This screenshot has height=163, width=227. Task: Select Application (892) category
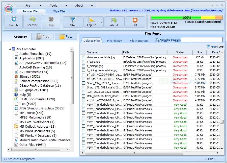click(x=32, y=58)
